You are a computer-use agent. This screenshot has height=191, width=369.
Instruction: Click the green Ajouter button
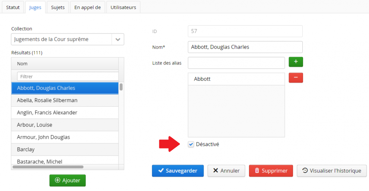[67, 180]
